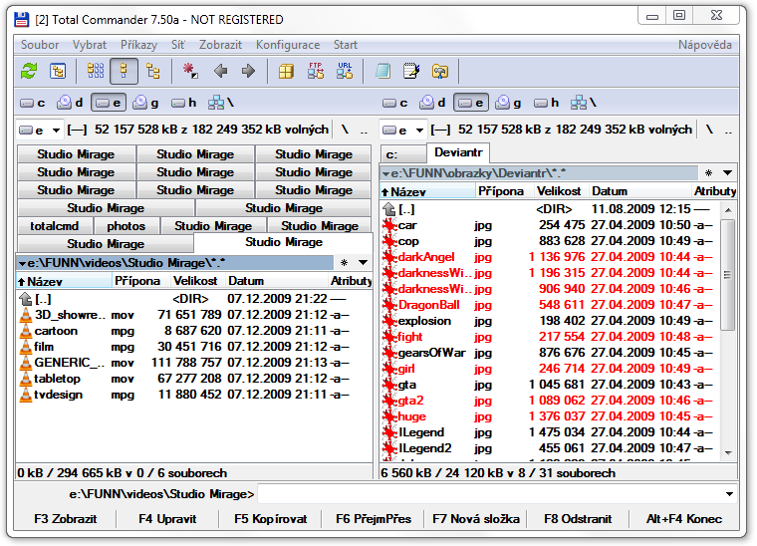Image resolution: width=757 pixels, height=546 pixels.
Task: Switch to brief file view icon
Action: [x=95, y=71]
